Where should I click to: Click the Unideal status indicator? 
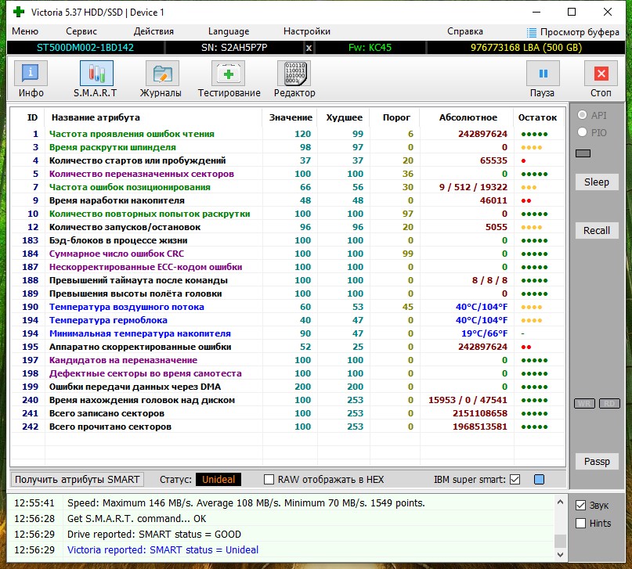coord(218,479)
